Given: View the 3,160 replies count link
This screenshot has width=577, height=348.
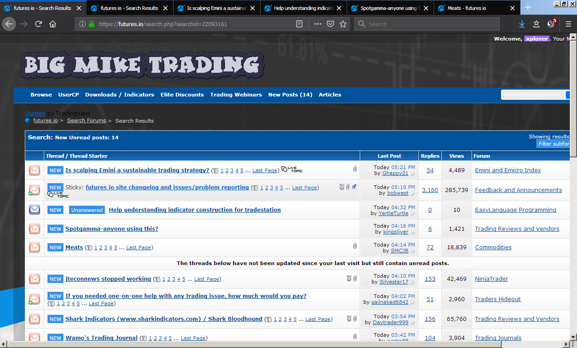Looking at the screenshot, I should 430,190.
